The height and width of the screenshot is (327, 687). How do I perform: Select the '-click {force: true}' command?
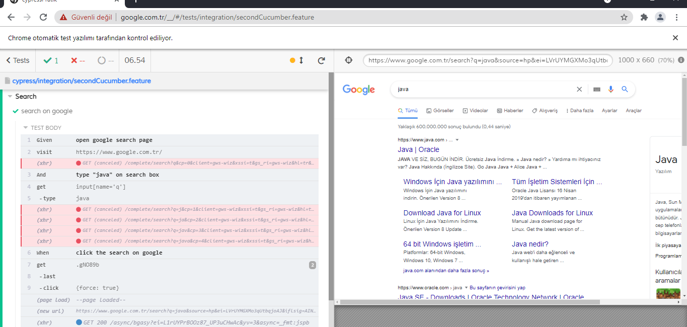(x=170, y=288)
